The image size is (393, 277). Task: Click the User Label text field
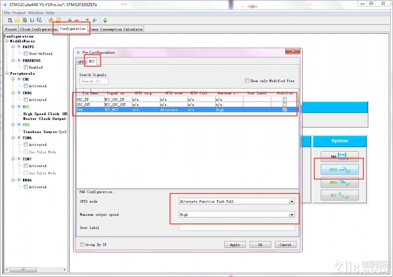(236, 228)
